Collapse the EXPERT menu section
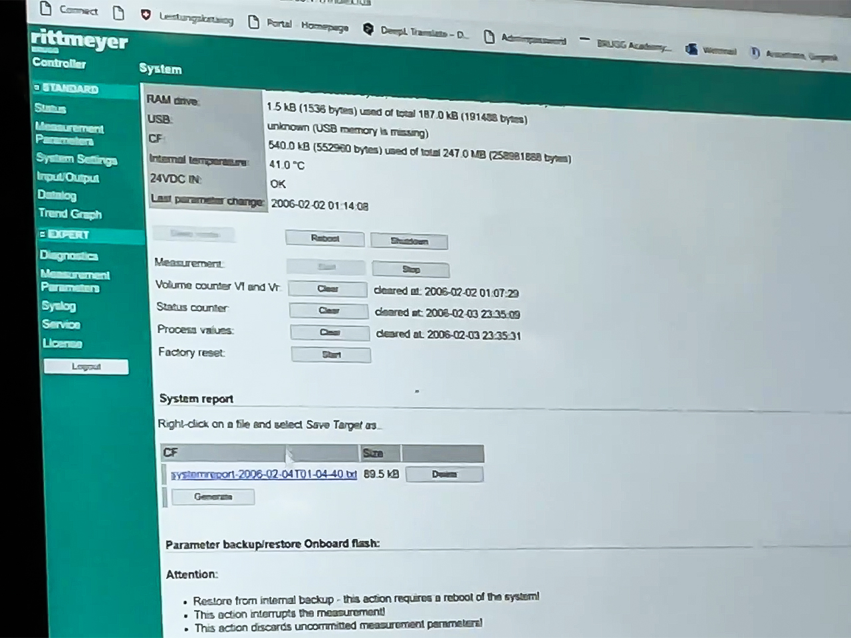The height and width of the screenshot is (638, 851). tap(64, 235)
